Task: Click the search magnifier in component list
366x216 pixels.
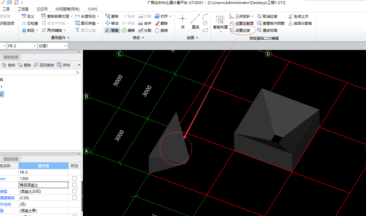Action: click(77, 72)
